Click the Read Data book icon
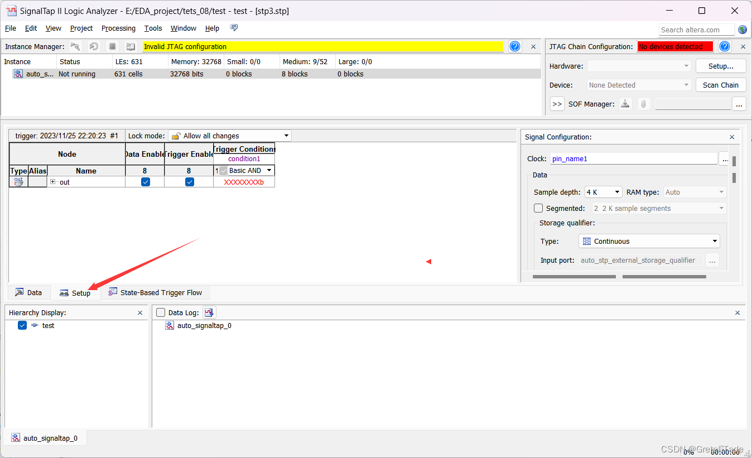The height and width of the screenshot is (458, 752). [x=131, y=46]
